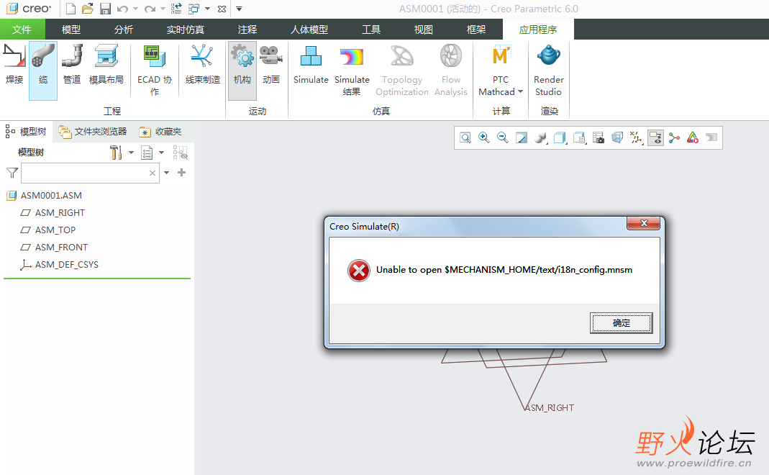The image size is (769, 475).
Task: Expand windows list dropdown arrow
Action: [x=207, y=9]
